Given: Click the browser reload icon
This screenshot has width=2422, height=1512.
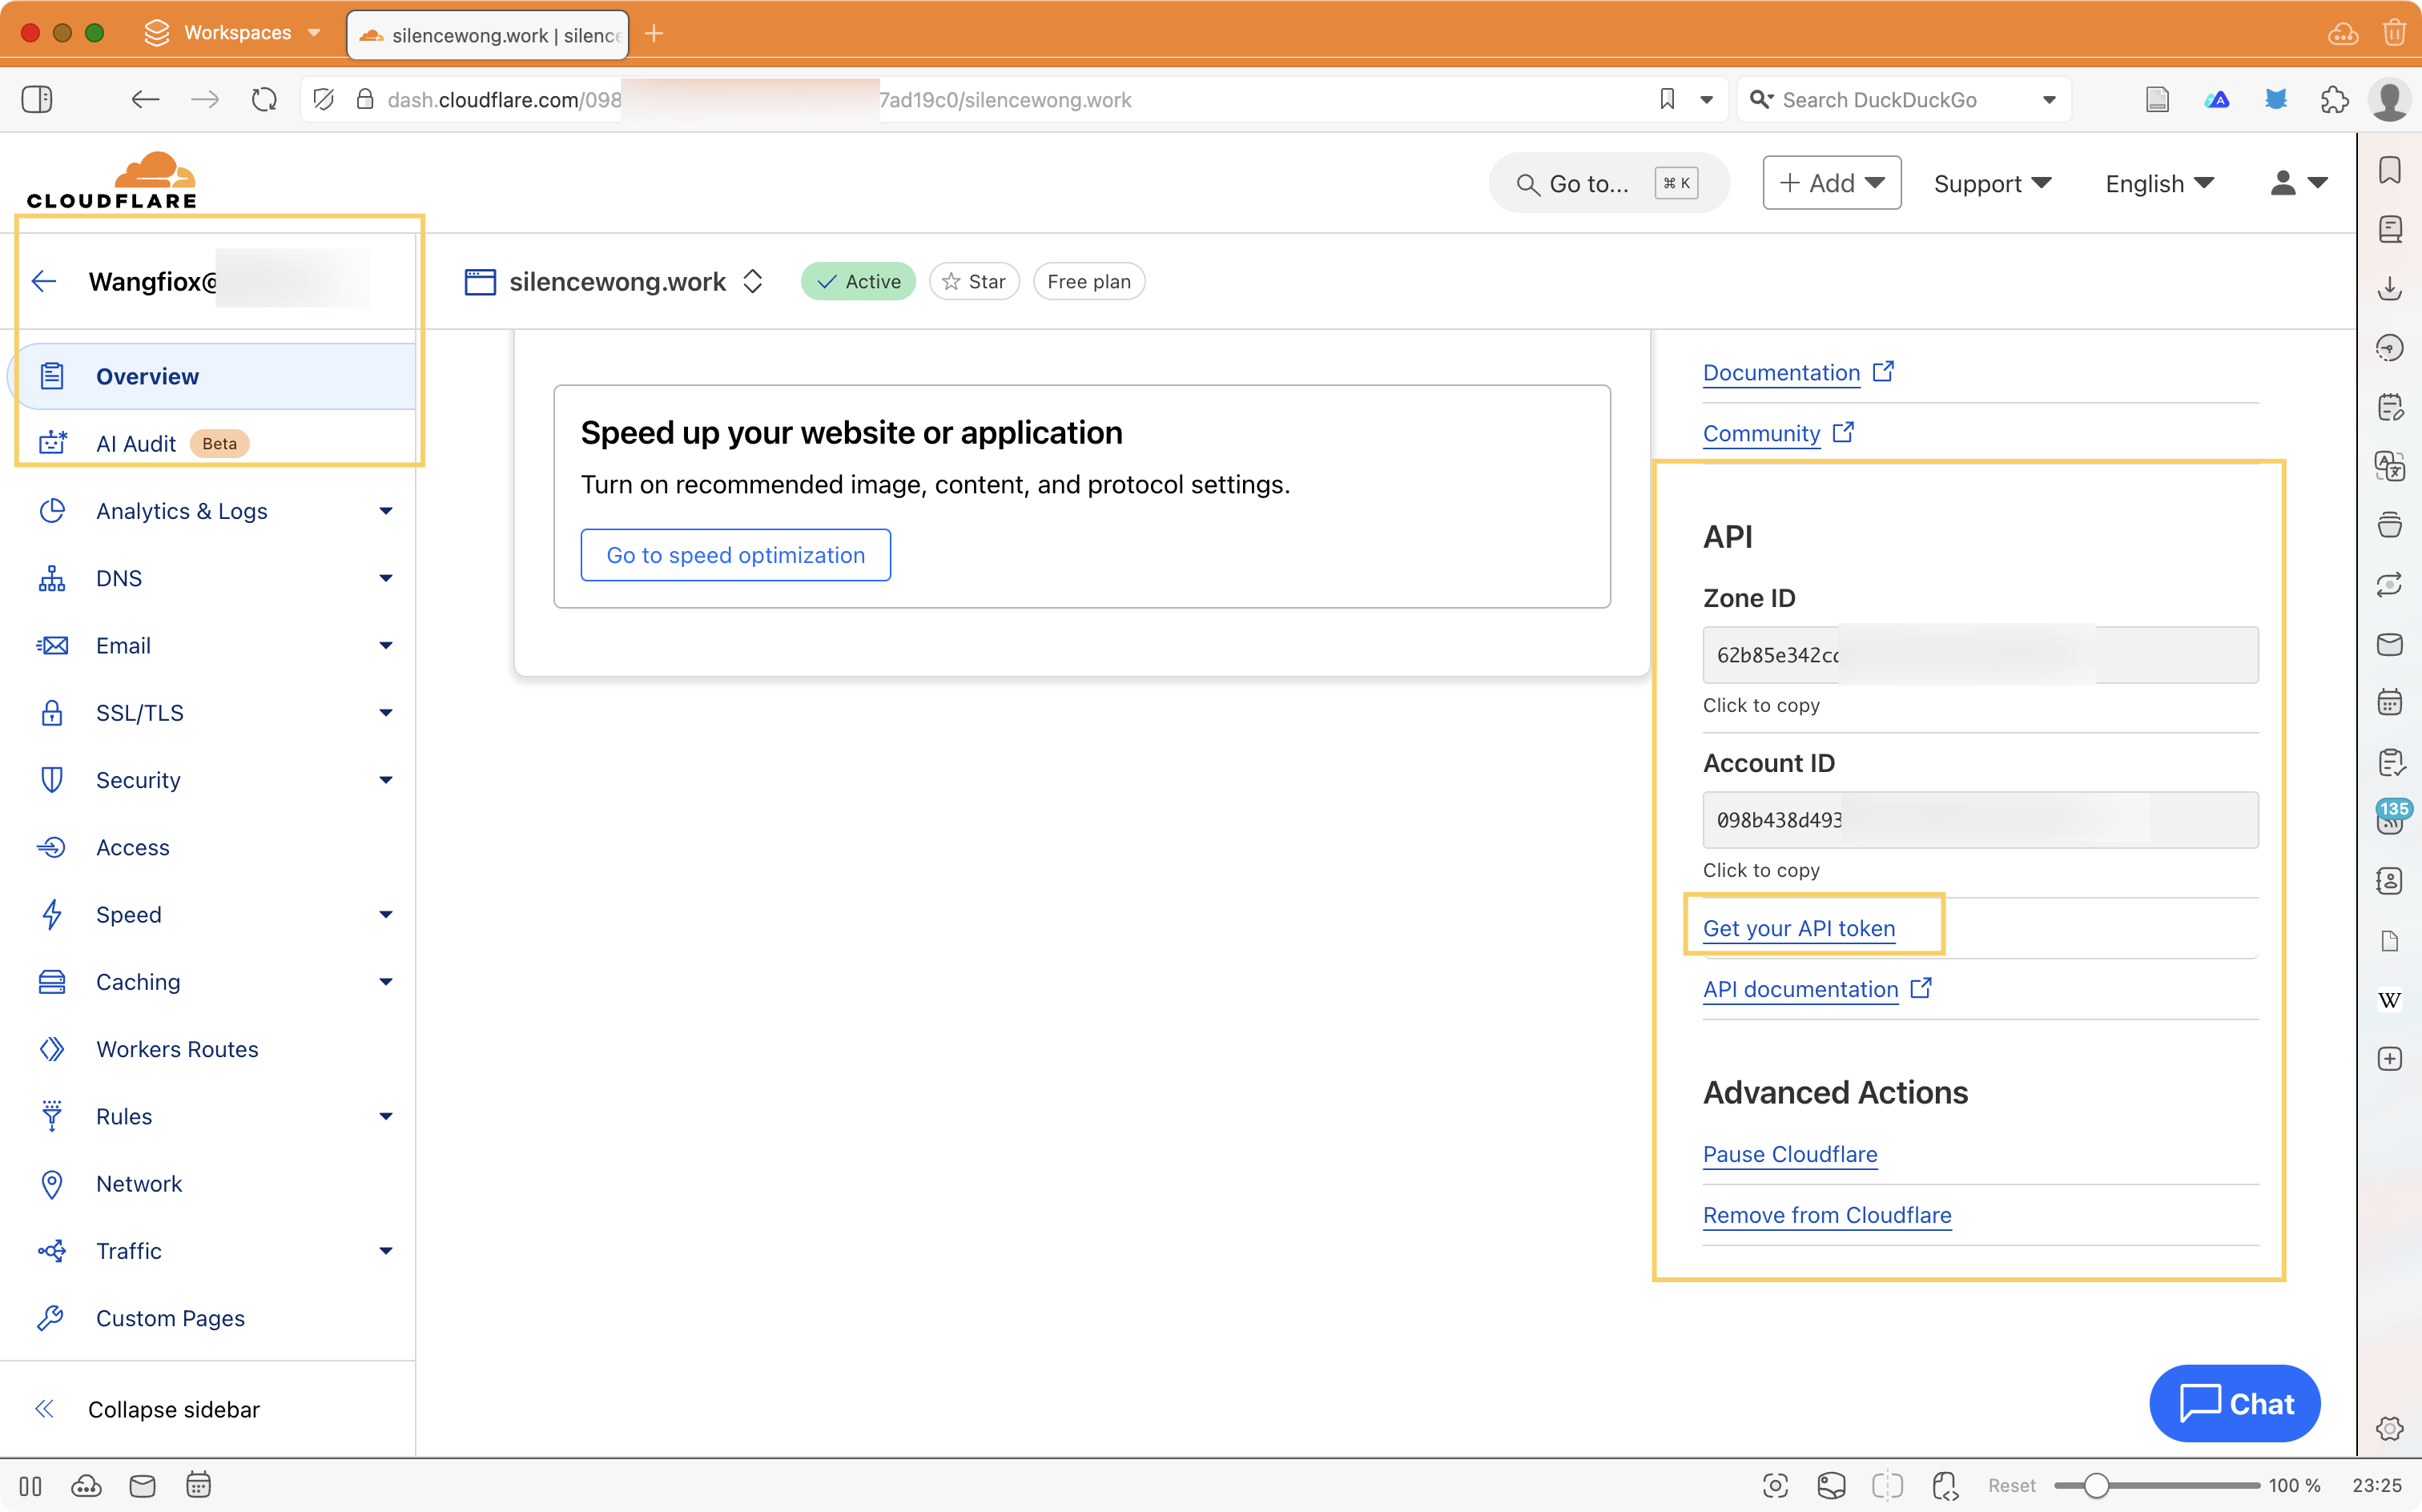Looking at the screenshot, I should (264, 99).
